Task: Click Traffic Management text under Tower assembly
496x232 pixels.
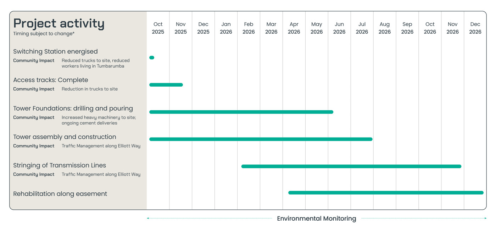Action: tap(101, 146)
